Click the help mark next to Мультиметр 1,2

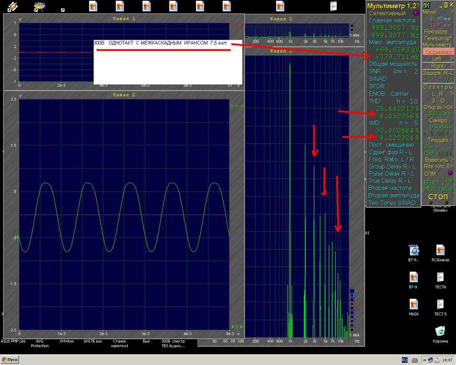418,5
